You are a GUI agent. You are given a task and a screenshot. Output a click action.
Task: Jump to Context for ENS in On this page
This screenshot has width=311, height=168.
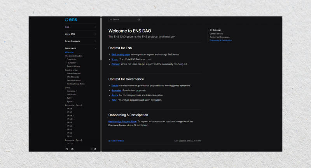tap(216, 34)
